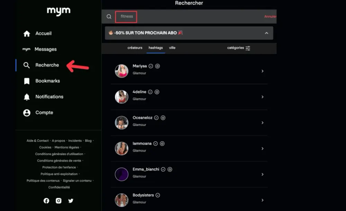This screenshot has width=346, height=211.
Task: Go to Messages in sidebar
Action: pyautogui.click(x=45, y=49)
